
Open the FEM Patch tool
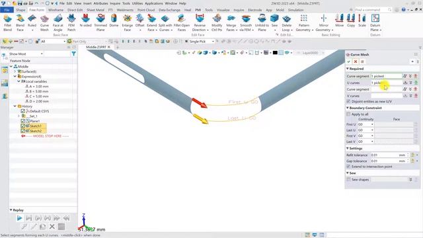[x=71, y=22]
